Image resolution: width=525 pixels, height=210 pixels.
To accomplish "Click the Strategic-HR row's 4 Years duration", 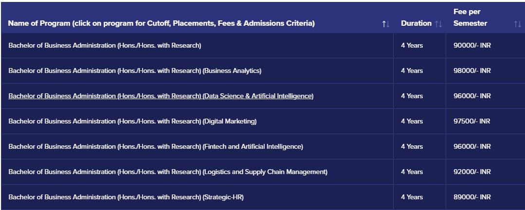I will point(412,197).
